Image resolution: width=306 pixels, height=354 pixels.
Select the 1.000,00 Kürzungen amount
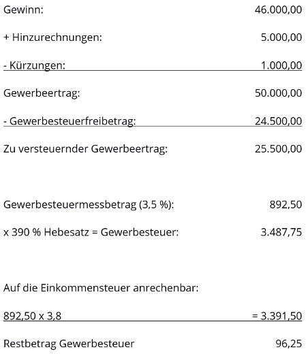[281, 65]
